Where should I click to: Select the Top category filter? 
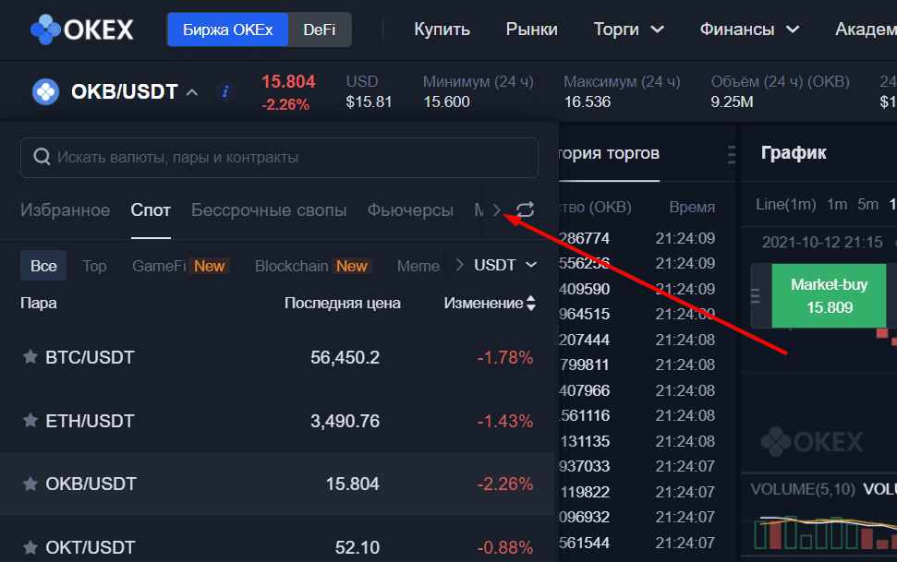[x=94, y=266]
